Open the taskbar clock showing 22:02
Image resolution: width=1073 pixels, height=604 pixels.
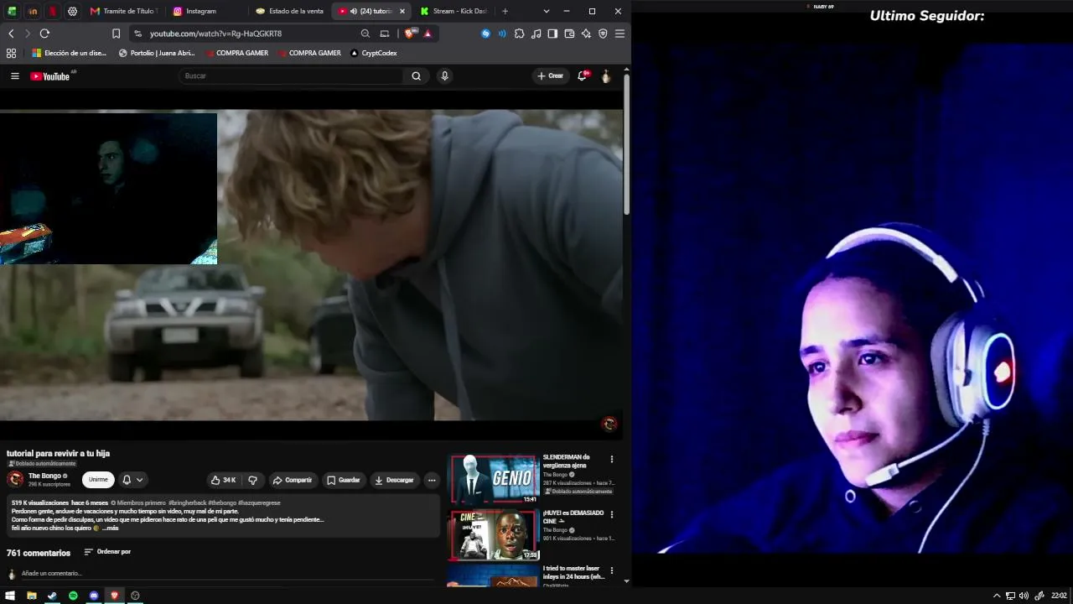[x=1059, y=596]
